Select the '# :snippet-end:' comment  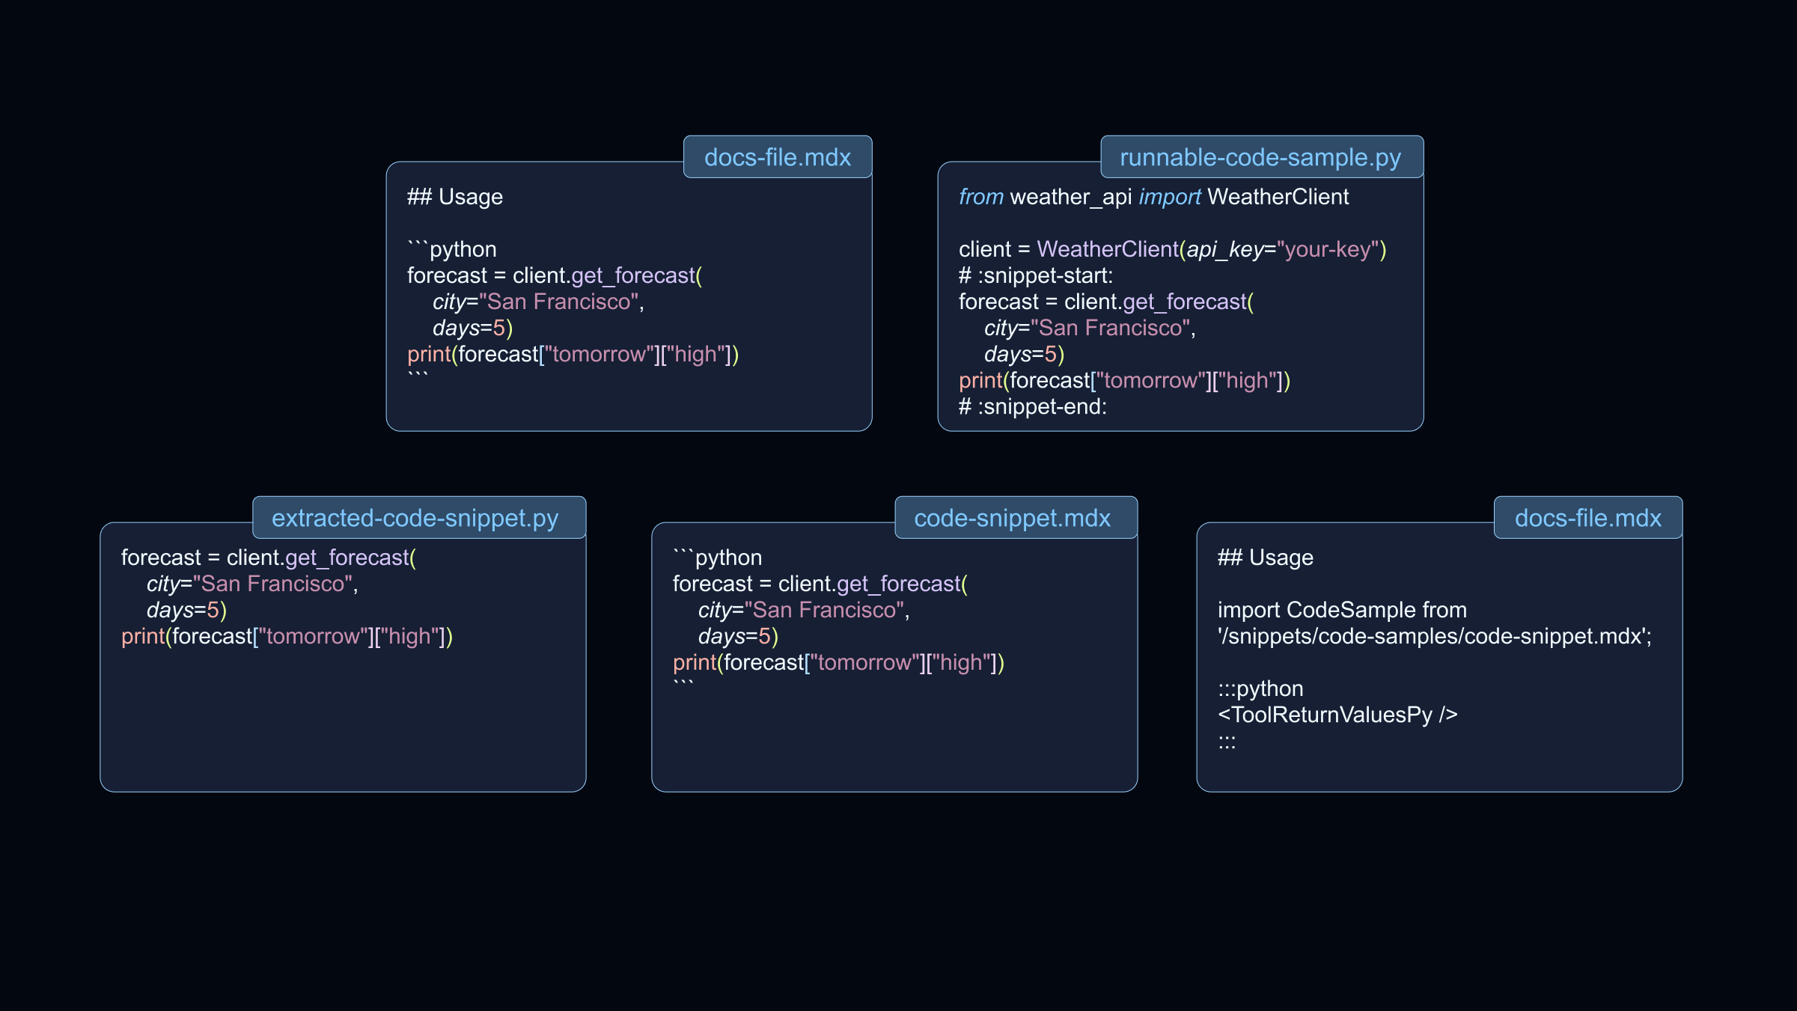1032,406
